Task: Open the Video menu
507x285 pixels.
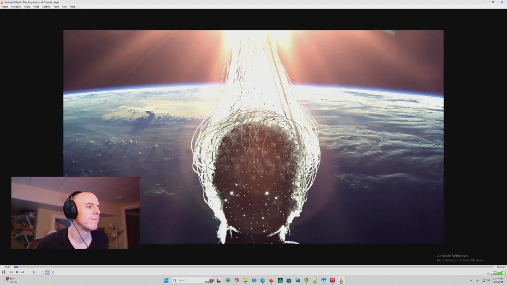Action: [36, 7]
